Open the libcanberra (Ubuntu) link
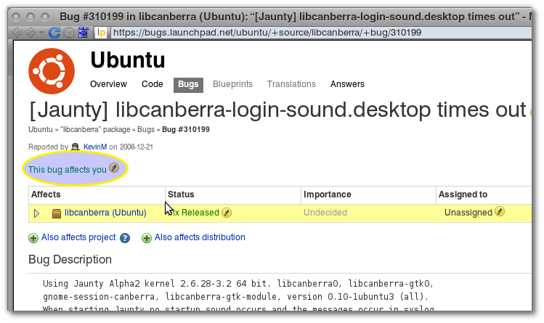 point(105,213)
